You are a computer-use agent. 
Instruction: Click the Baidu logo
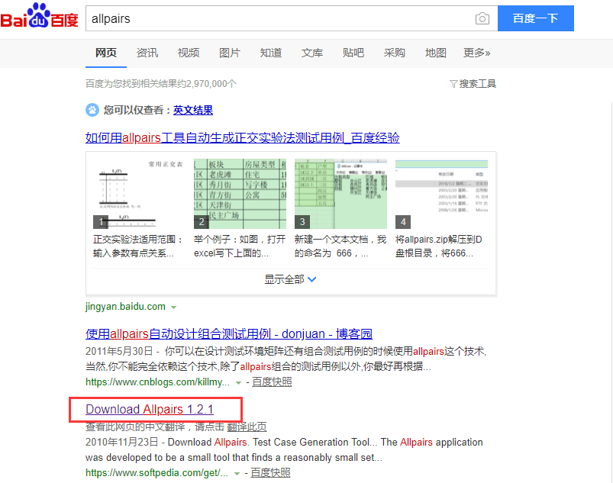click(x=39, y=15)
